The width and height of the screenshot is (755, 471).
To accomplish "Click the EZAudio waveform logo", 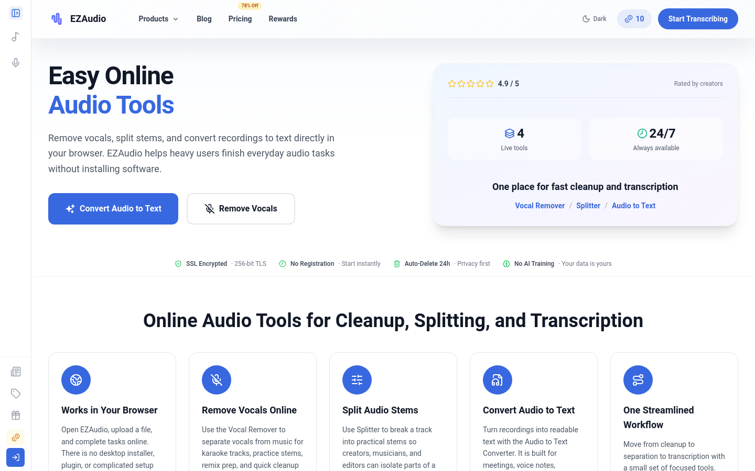I will (57, 19).
